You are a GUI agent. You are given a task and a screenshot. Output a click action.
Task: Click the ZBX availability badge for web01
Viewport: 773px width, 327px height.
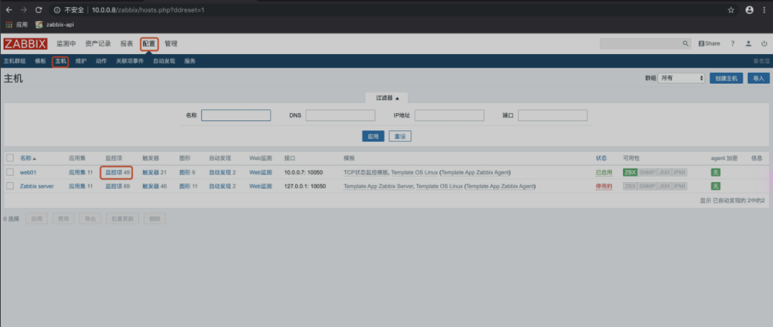pos(630,173)
